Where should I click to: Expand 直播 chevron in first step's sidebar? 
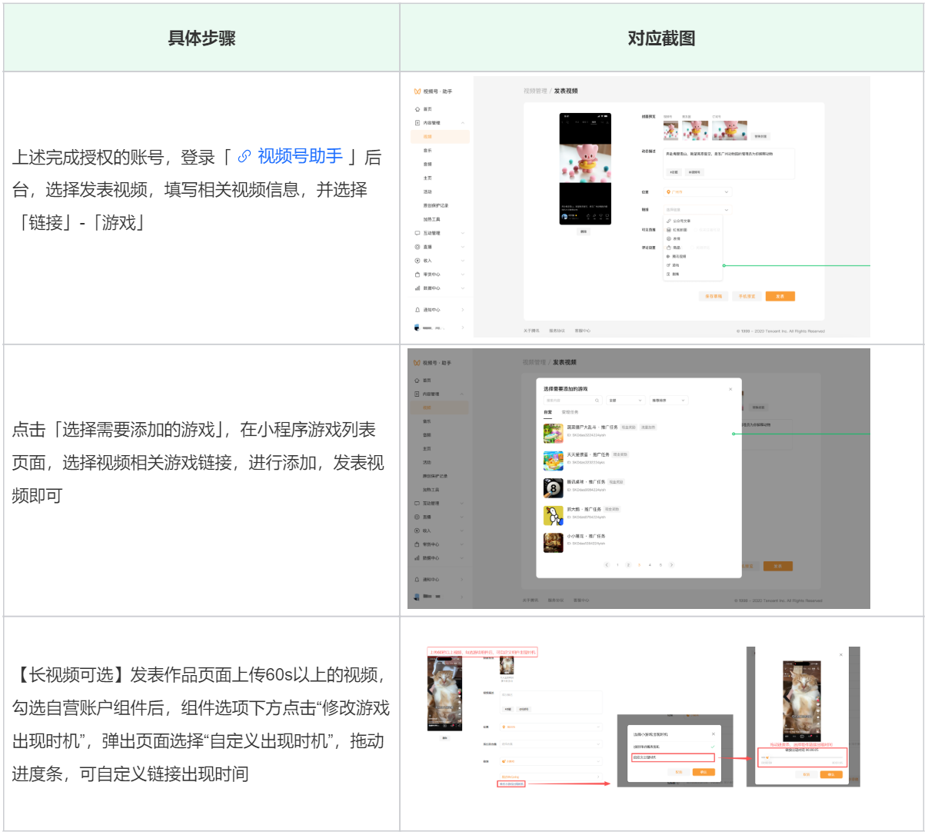point(463,247)
